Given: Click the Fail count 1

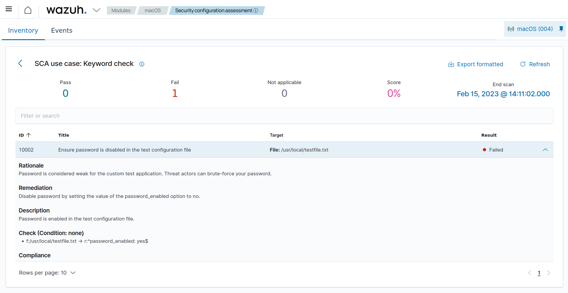Looking at the screenshot, I should tap(175, 93).
